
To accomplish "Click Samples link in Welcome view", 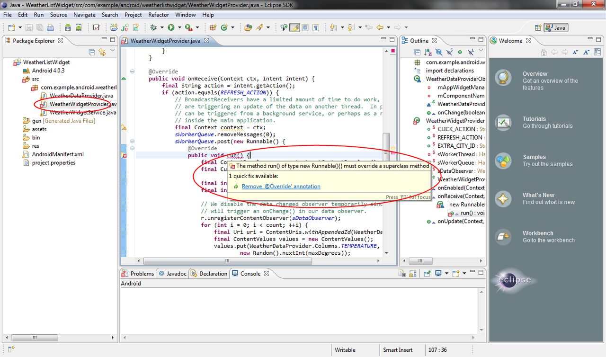I will coord(534,157).
